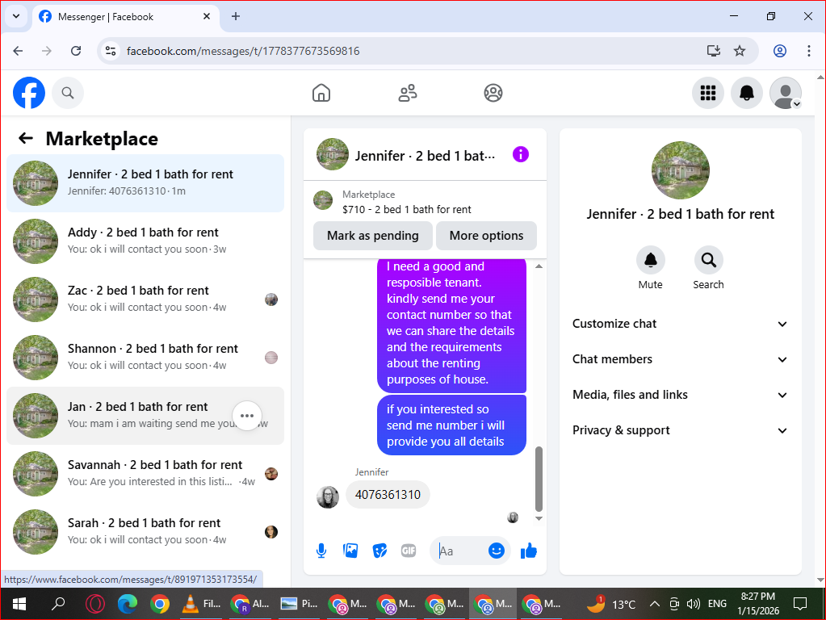Viewport: 826px width, 620px height.
Task: Click the purple conversation info icon
Action: pyautogui.click(x=521, y=155)
